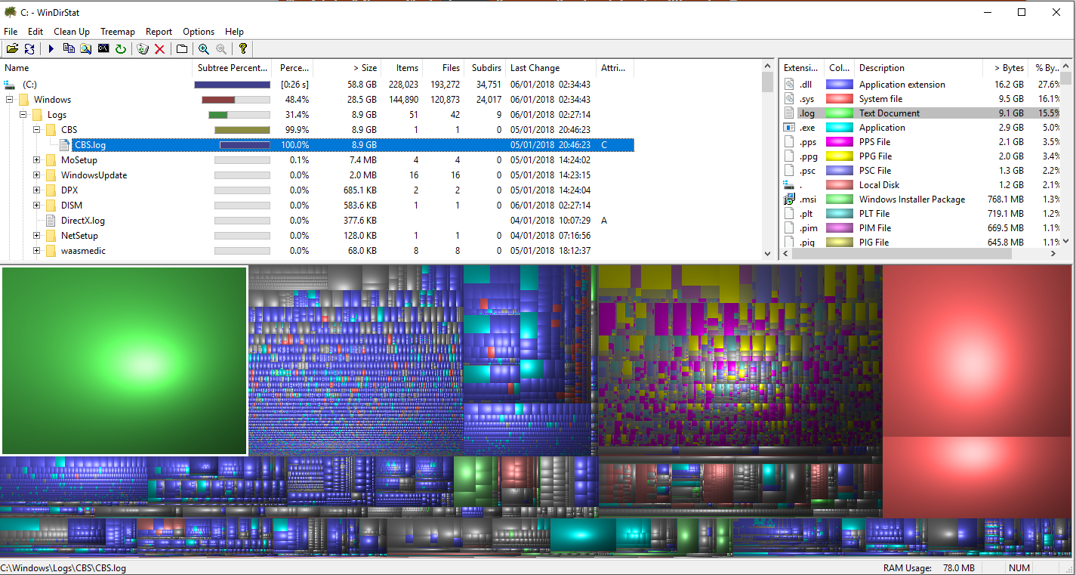Select the Text Document extension row
The height and width of the screenshot is (575, 1076).
tap(920, 113)
